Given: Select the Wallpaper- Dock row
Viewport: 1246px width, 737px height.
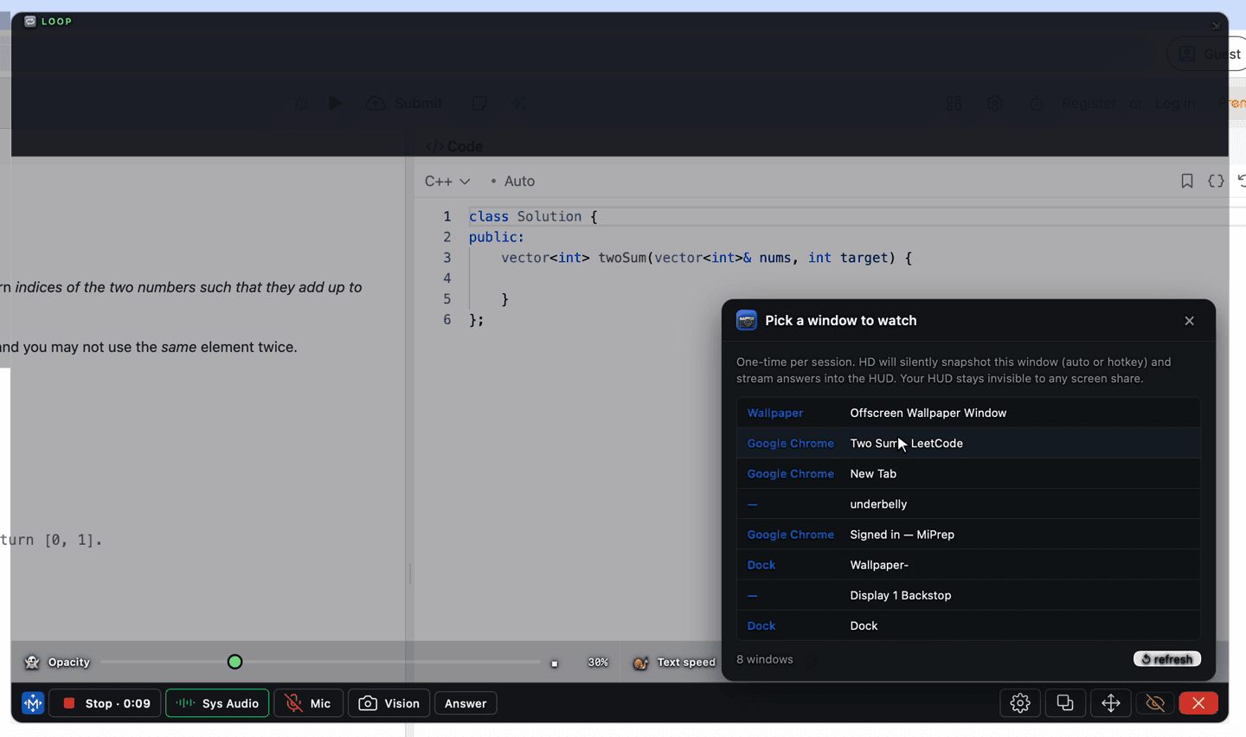Looking at the screenshot, I should click(968, 564).
